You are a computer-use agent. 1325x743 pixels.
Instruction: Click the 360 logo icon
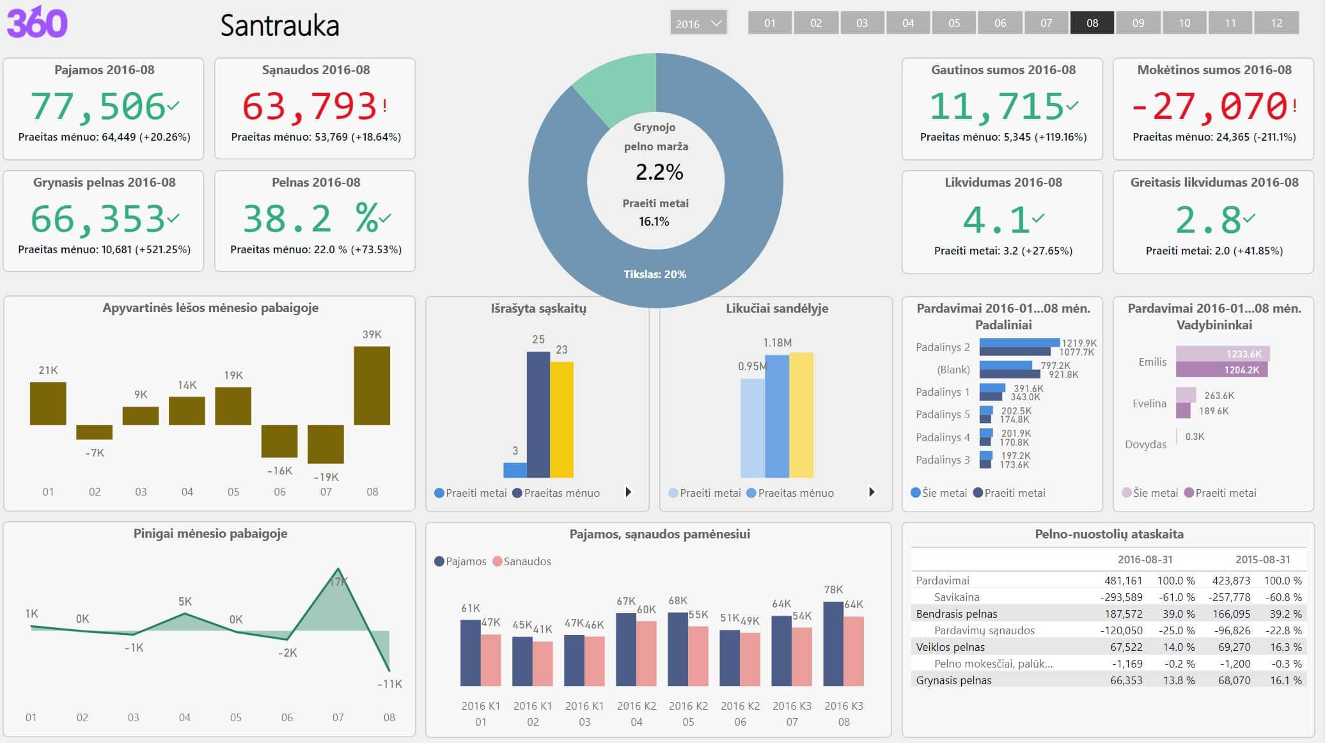click(37, 23)
